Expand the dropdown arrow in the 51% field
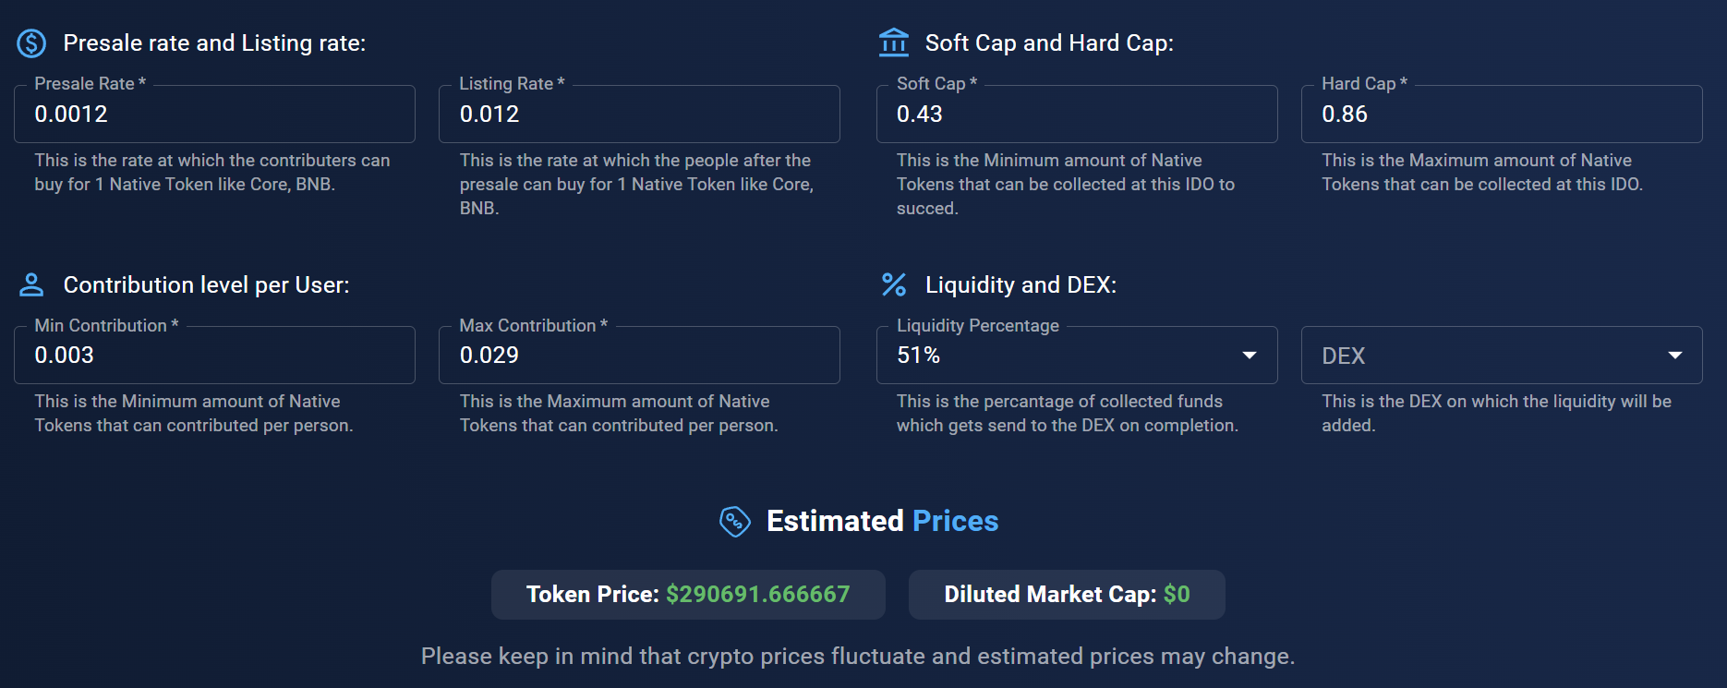The width and height of the screenshot is (1727, 688). pyautogui.click(x=1250, y=355)
